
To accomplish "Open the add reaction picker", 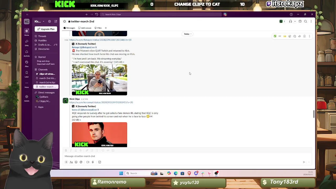I will 290,36.
